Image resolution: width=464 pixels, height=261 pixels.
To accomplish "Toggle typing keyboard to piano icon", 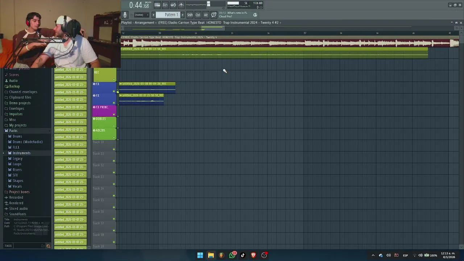I will click(157, 5).
